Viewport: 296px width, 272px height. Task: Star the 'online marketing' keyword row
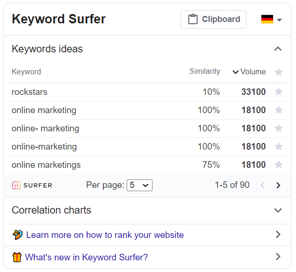(278, 110)
